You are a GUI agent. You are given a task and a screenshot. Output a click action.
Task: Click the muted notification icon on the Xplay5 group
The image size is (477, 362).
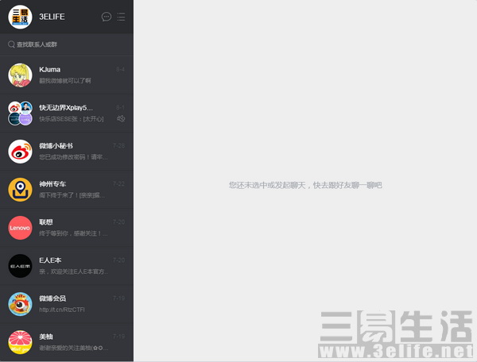(x=121, y=118)
